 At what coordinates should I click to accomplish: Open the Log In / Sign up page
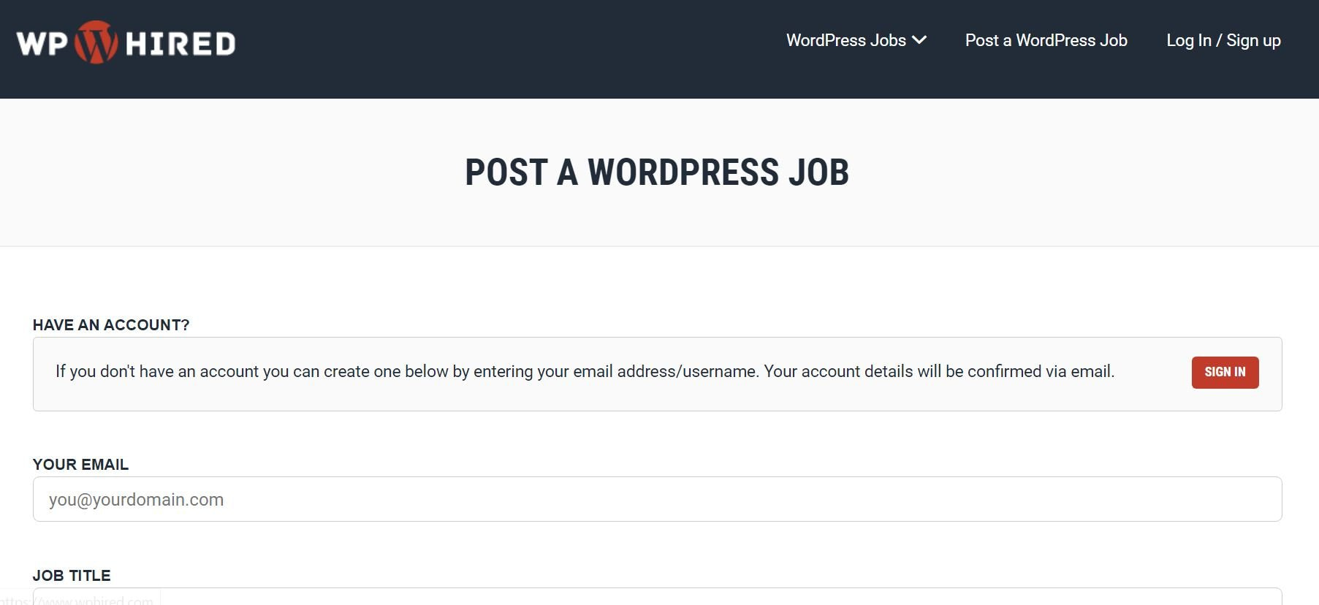1223,40
